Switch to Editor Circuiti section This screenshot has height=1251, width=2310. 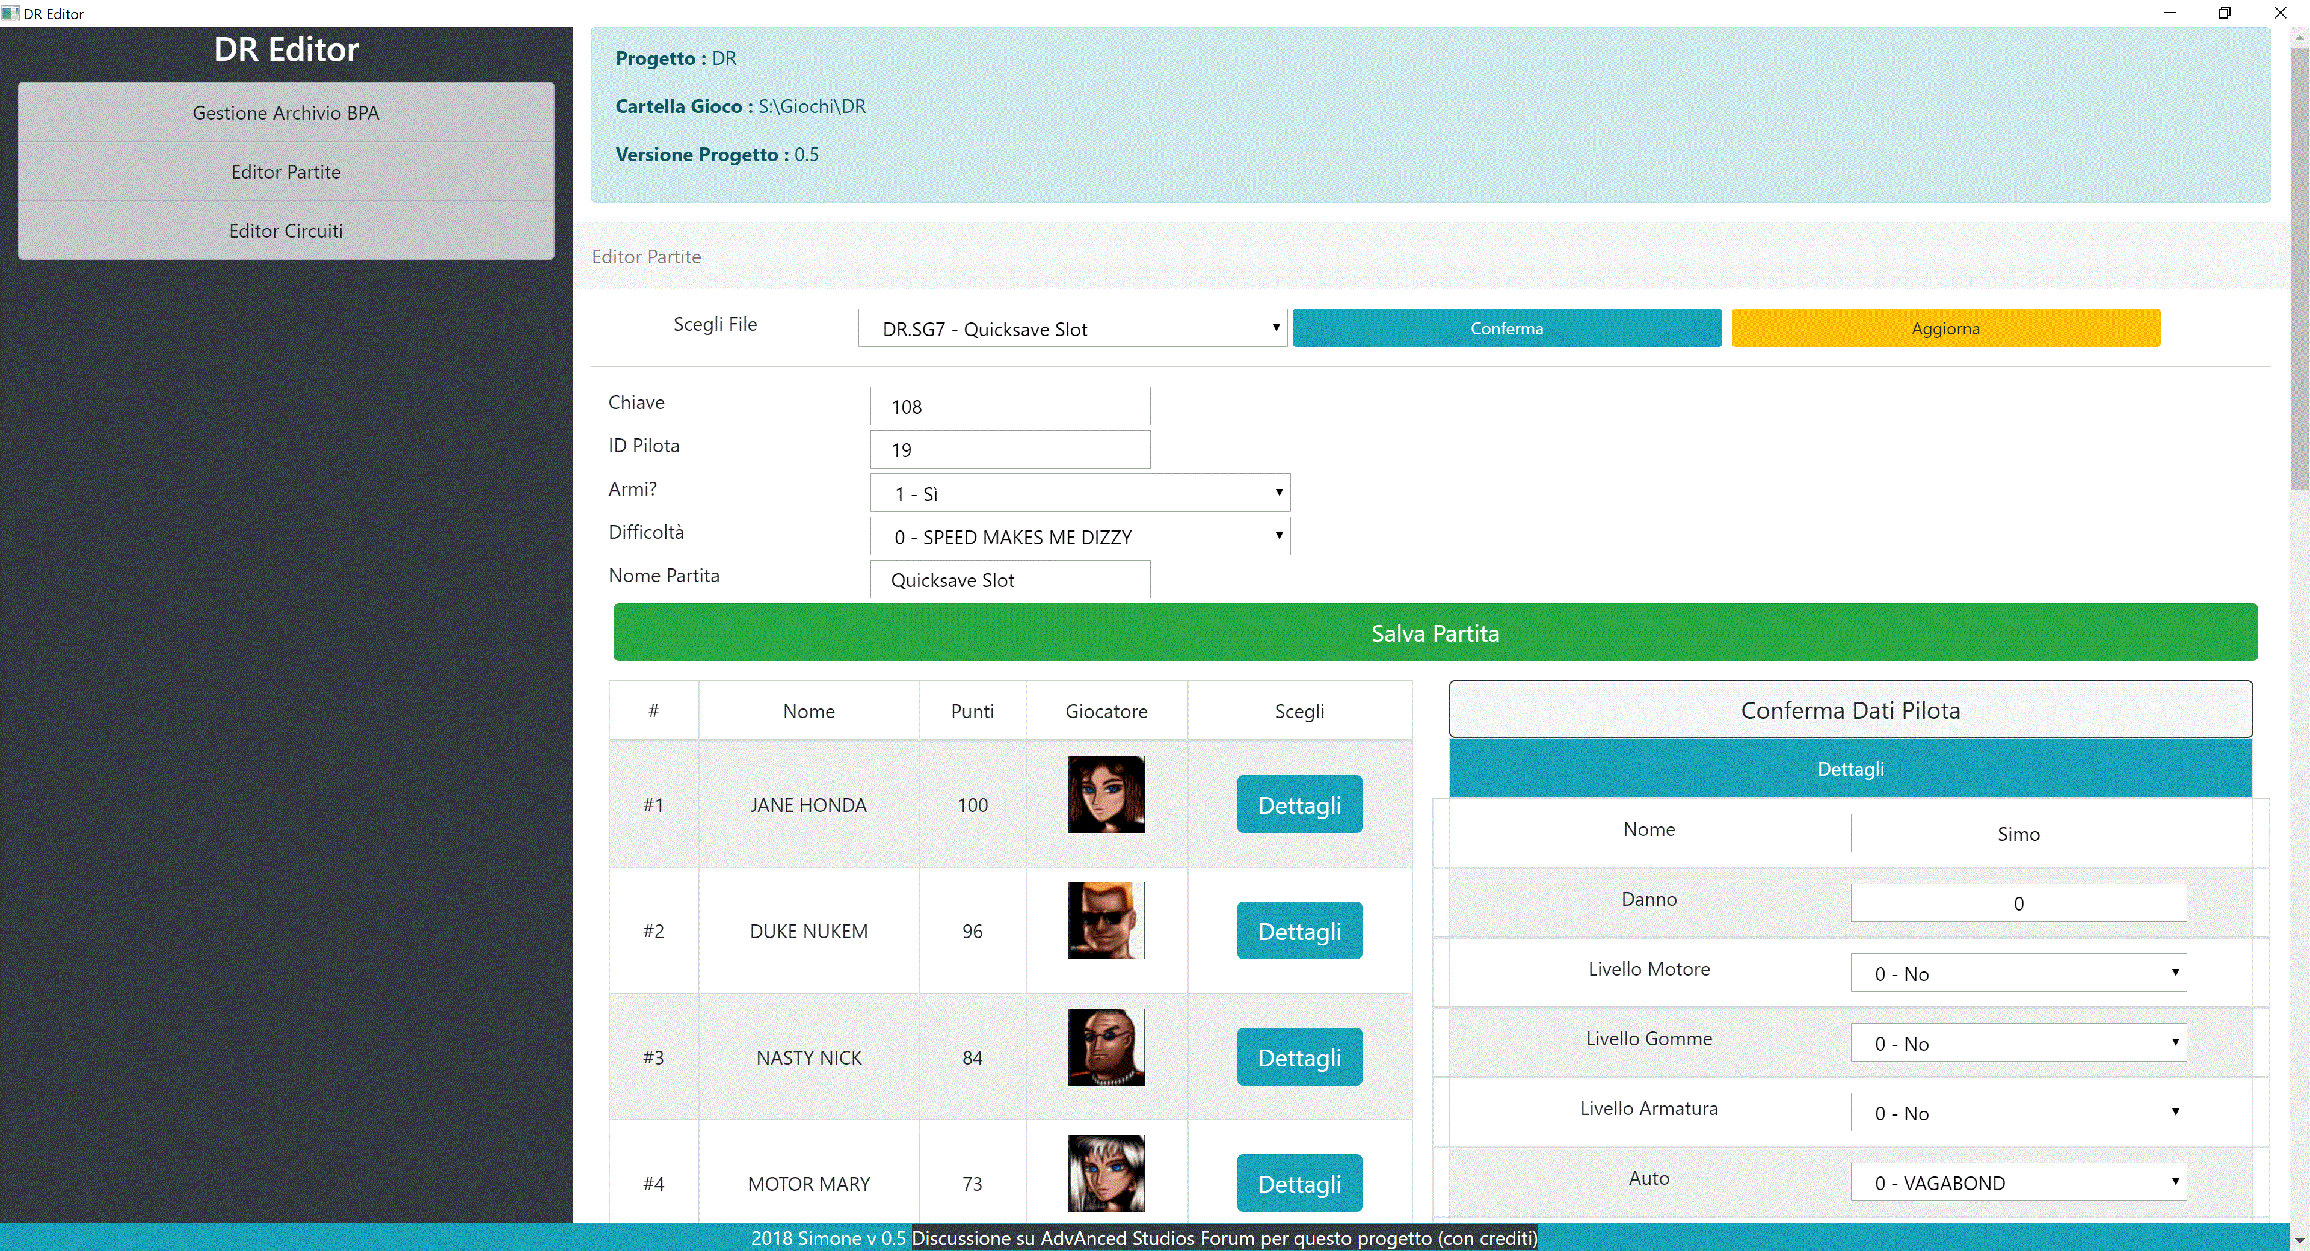[x=286, y=230]
